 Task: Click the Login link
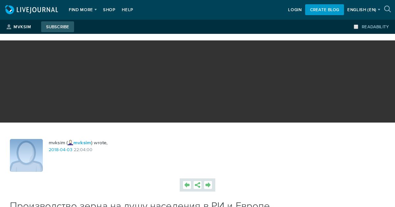point(295,10)
